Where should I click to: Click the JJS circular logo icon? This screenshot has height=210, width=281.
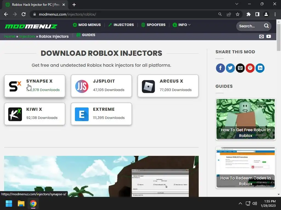[x=82, y=86]
